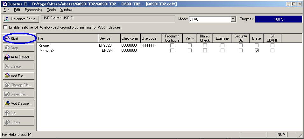Toggle Security Bit for EPCS4
The height and width of the screenshot is (139, 304).
click(x=241, y=50)
